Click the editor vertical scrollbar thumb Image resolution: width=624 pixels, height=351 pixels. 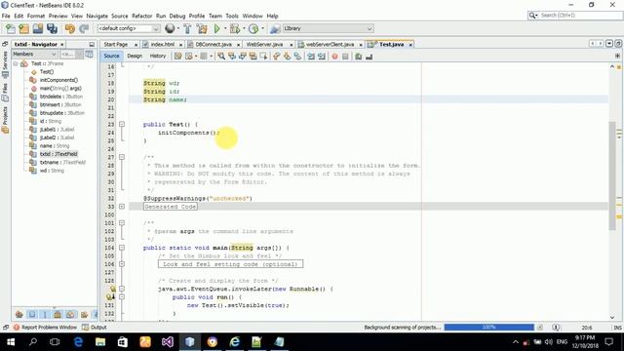(x=612, y=175)
